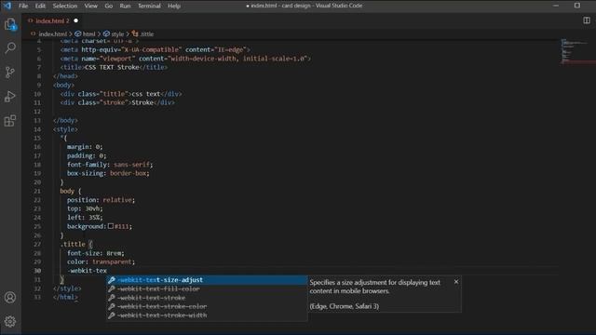Screen dimensions: 596x335
Task: Open the File menu
Action: (23, 6)
